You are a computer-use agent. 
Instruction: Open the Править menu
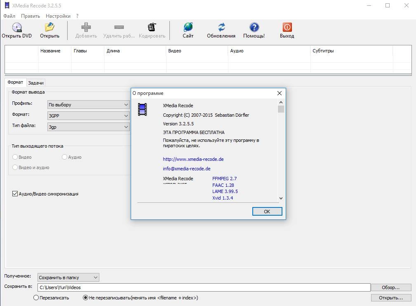(31, 16)
